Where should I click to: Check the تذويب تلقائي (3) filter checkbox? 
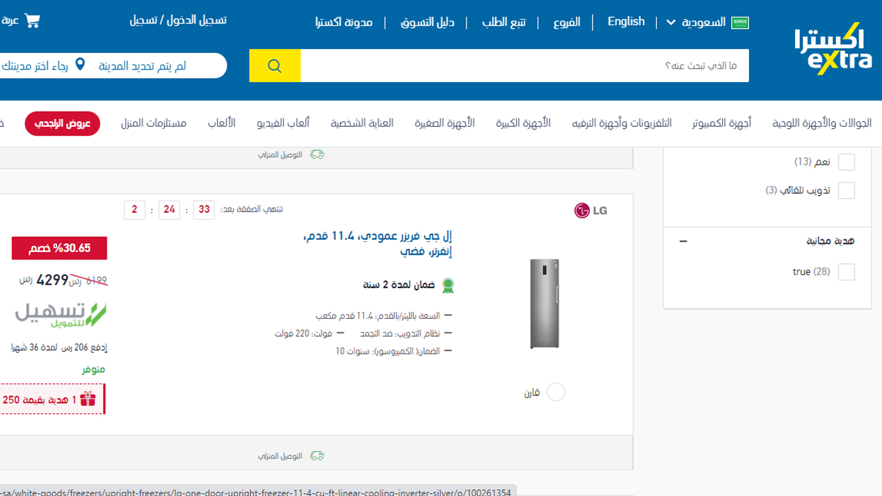[846, 190]
